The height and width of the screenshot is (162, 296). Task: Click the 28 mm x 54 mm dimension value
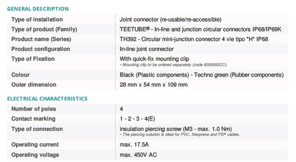(x=153, y=84)
